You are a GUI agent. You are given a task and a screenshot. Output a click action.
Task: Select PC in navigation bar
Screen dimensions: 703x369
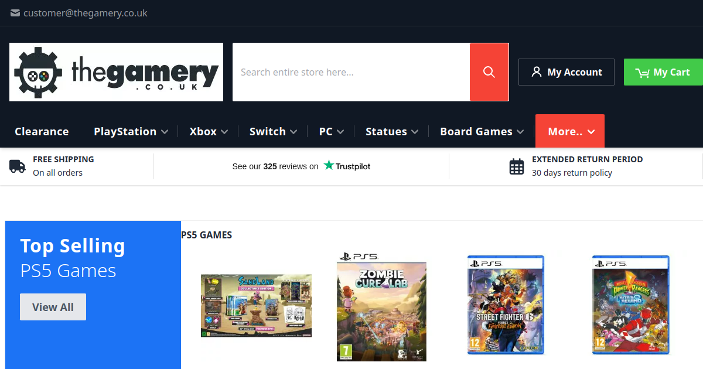coord(326,131)
